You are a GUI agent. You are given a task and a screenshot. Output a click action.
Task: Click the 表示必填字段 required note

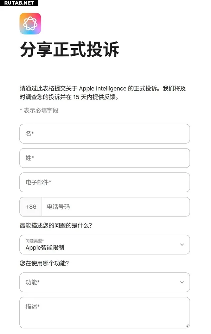[39, 111]
